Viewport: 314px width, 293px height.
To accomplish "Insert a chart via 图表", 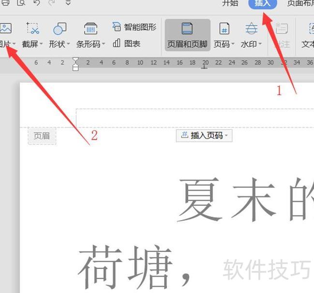I will point(127,43).
